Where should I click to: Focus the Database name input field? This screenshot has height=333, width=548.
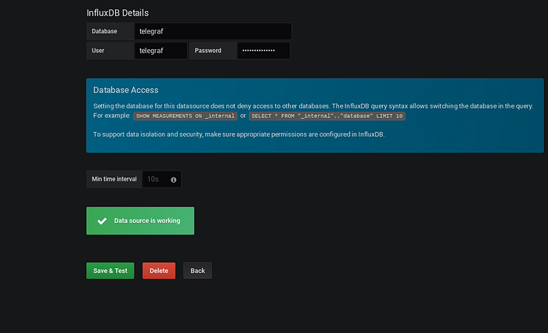[213, 31]
